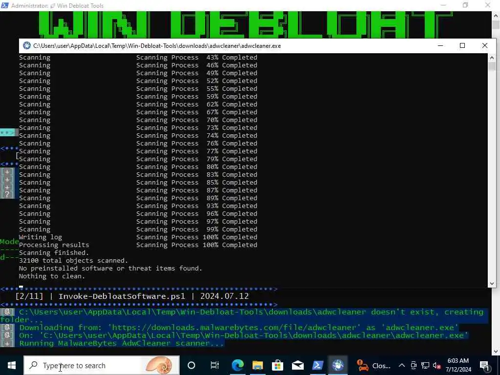Click the Cortana circle icon on taskbar
This screenshot has height=375, width=500.
click(x=191, y=365)
